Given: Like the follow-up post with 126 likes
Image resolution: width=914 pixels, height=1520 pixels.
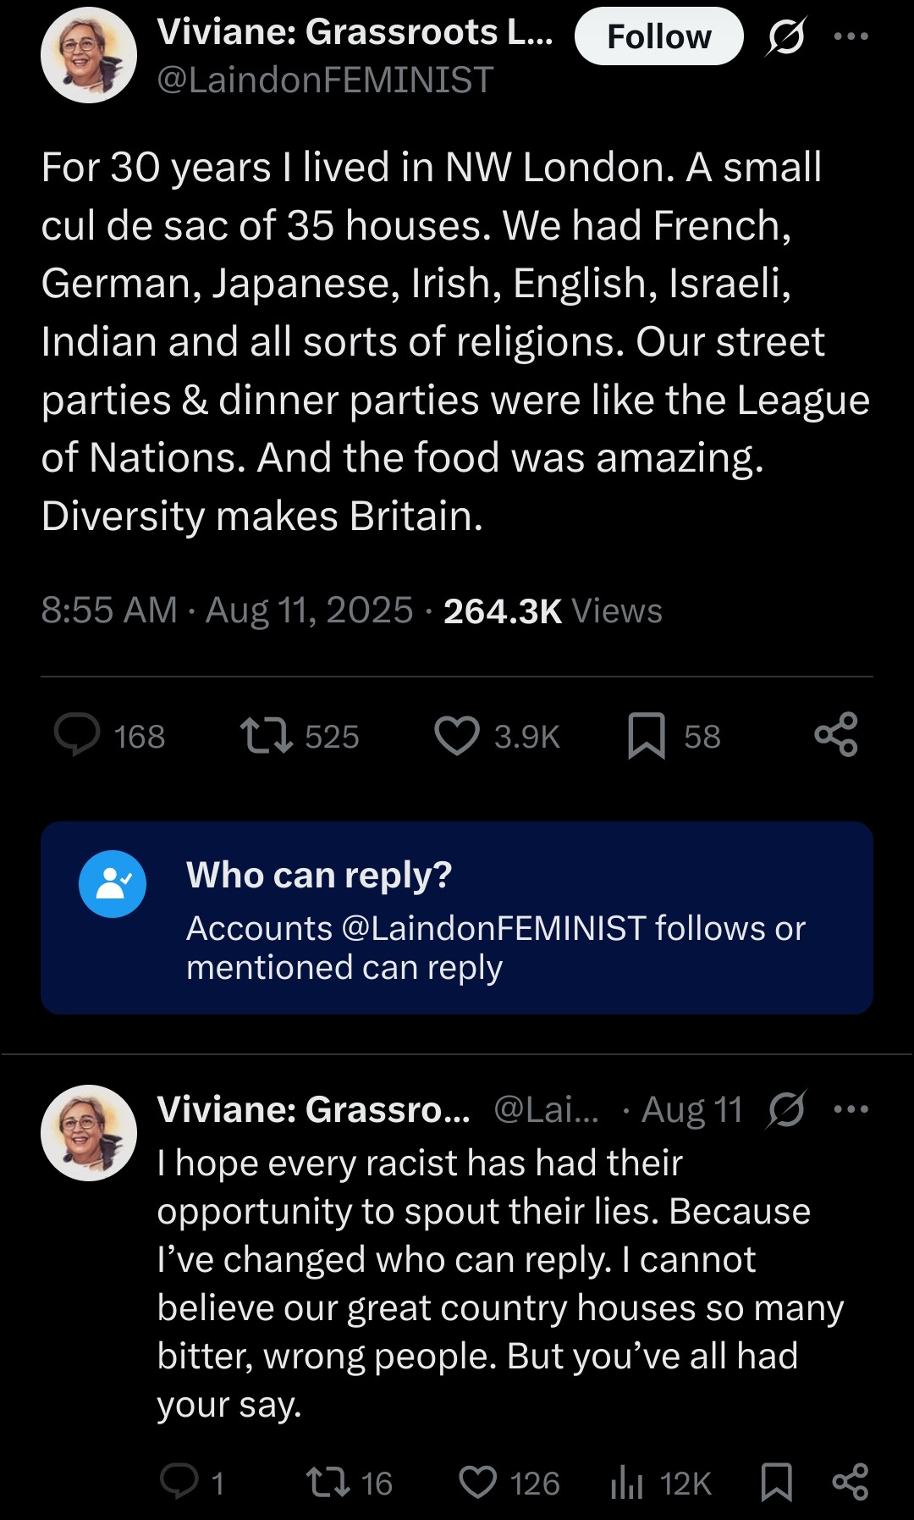Looking at the screenshot, I should [478, 1482].
